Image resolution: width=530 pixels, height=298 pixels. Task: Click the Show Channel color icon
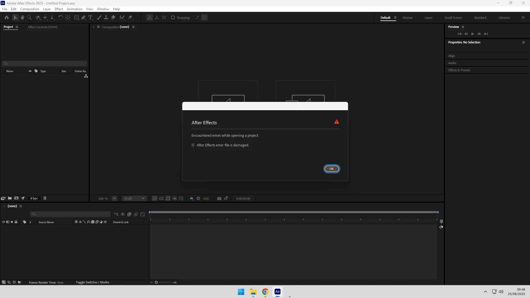point(192,199)
